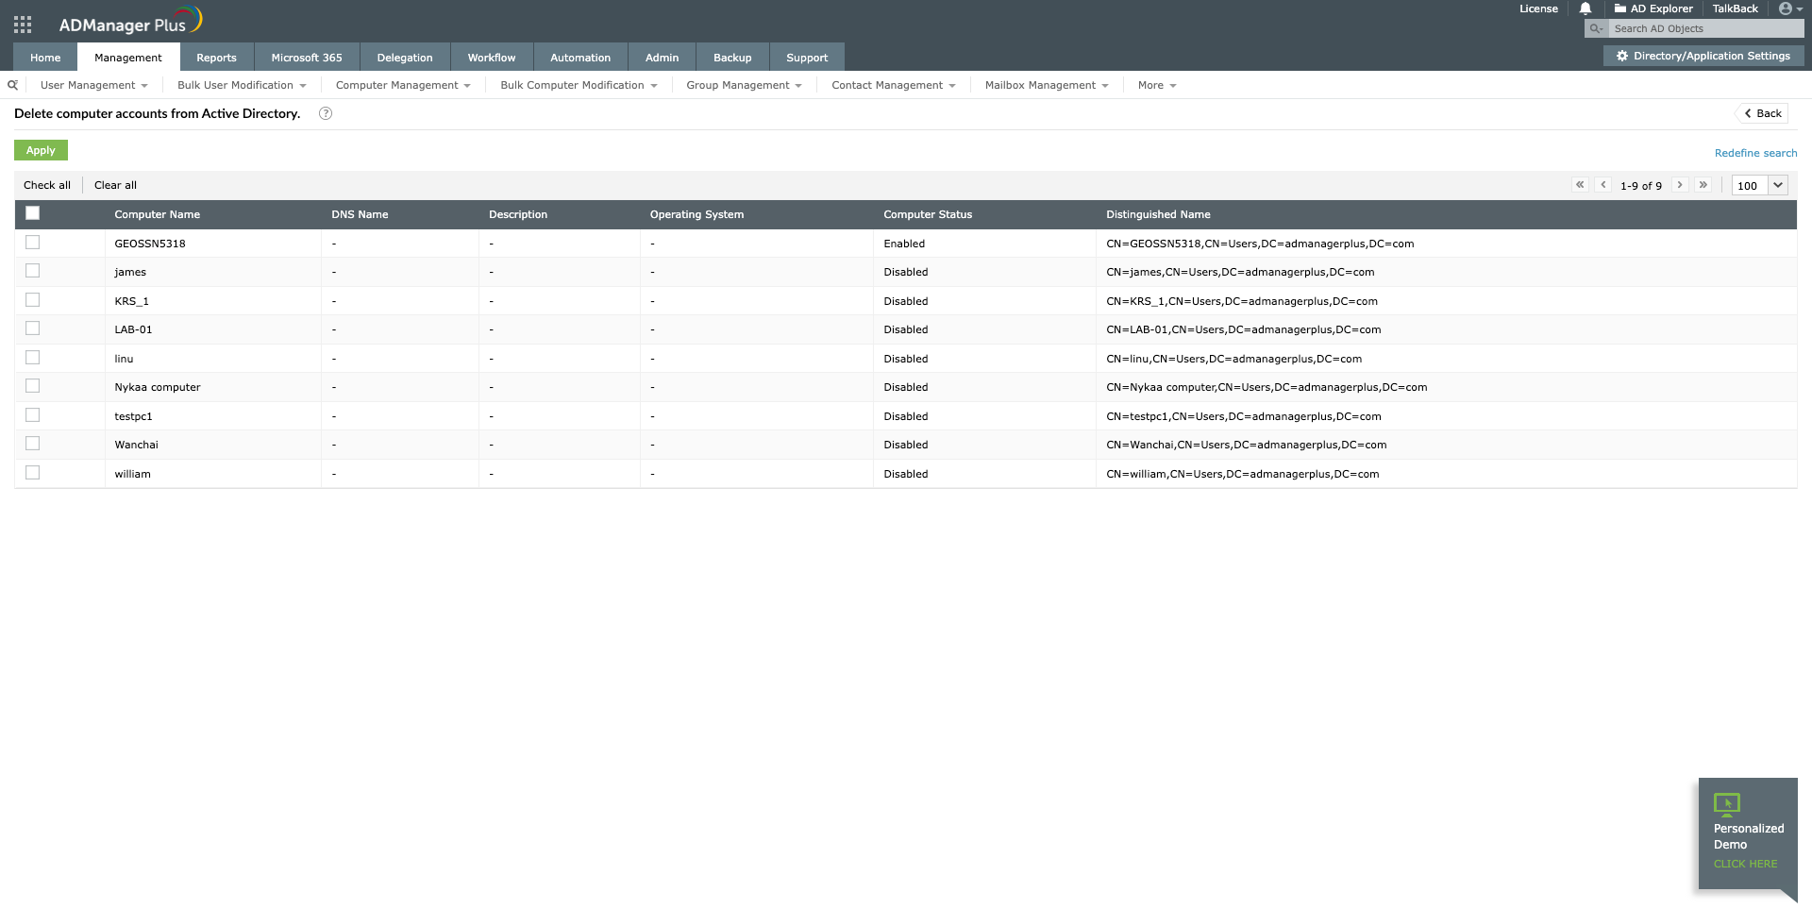Click the TalkBack link
This screenshot has width=1812, height=909.
(x=1735, y=8)
